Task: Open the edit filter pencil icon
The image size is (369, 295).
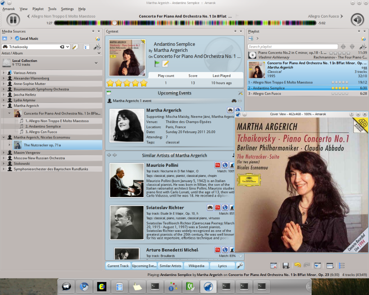Action: 75,47
